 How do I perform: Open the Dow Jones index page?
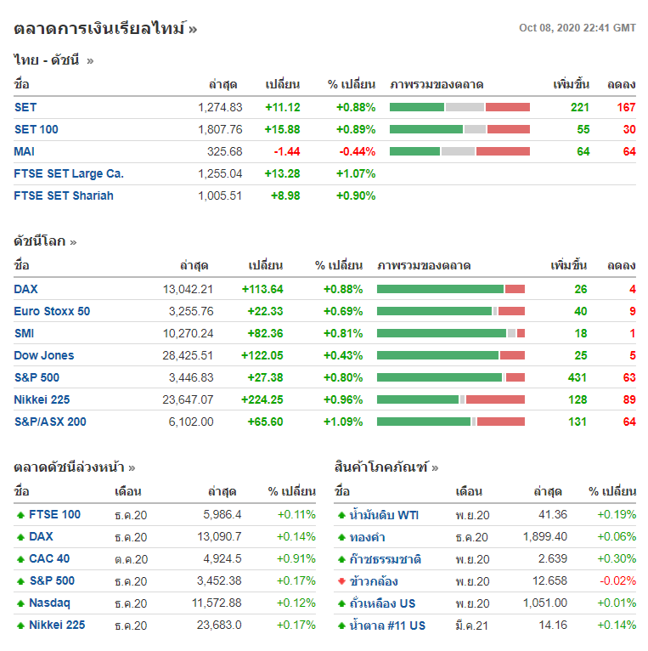44,355
